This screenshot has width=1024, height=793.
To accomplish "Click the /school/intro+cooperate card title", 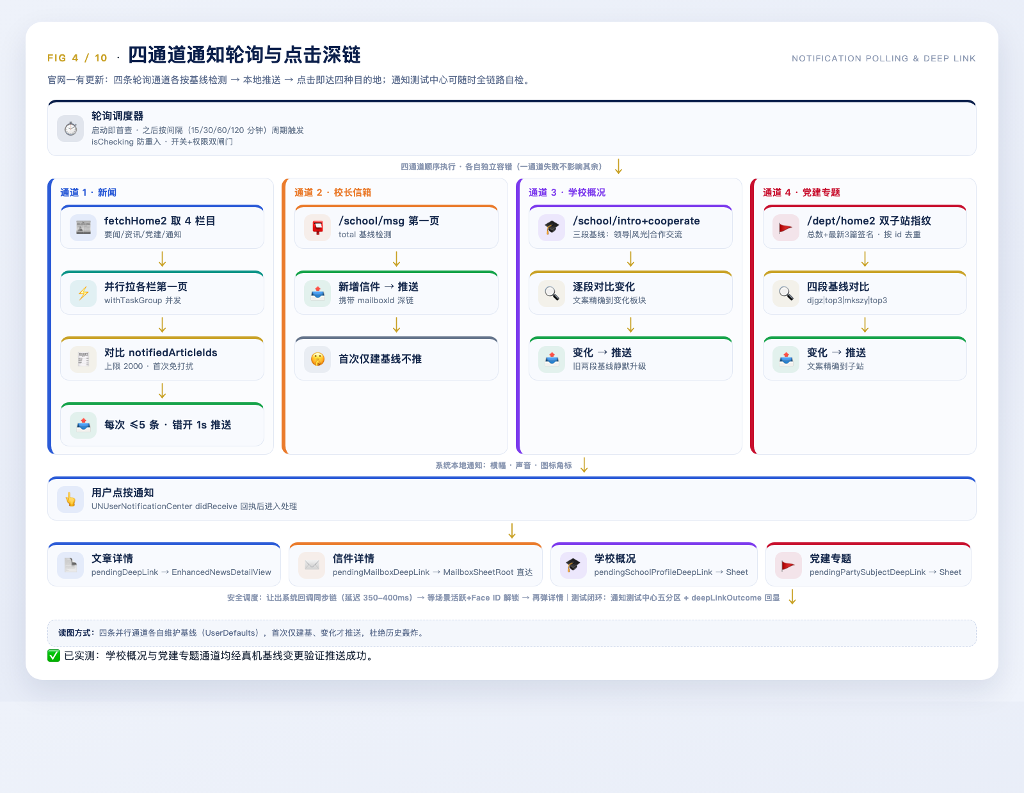I will [x=636, y=221].
